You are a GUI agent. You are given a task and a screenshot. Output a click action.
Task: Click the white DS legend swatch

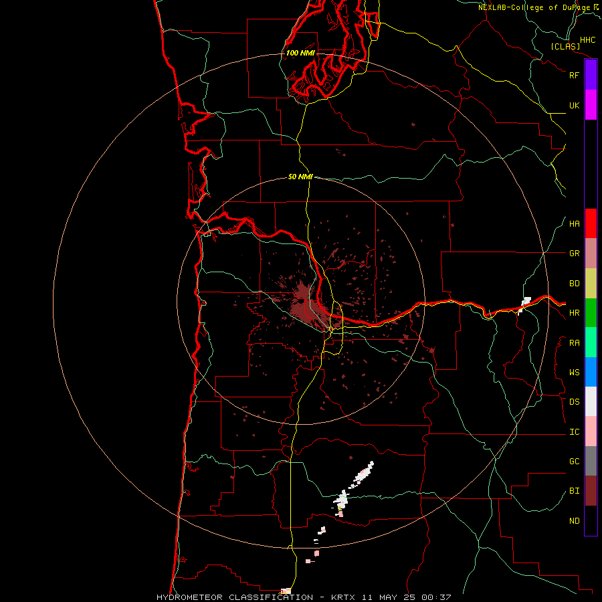coord(591,401)
